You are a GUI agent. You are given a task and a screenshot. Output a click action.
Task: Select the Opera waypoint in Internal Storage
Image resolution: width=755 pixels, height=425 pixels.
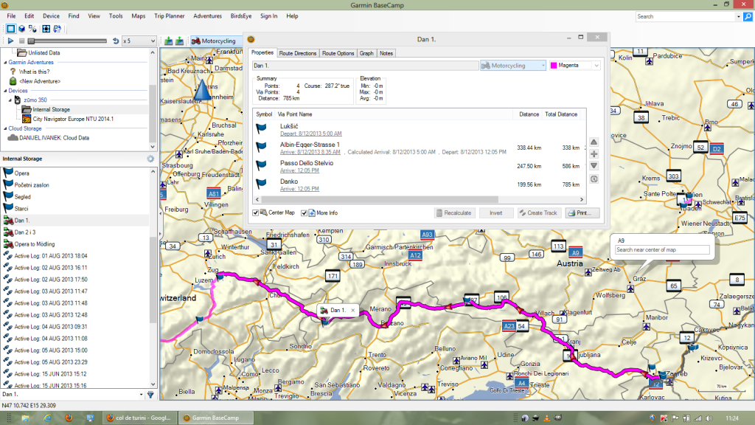[21, 173]
